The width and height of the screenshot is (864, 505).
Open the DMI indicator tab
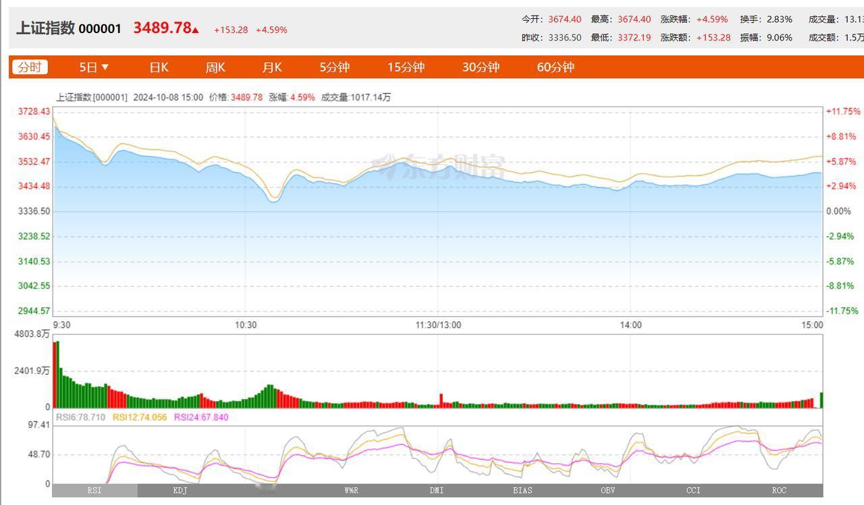coord(437,491)
